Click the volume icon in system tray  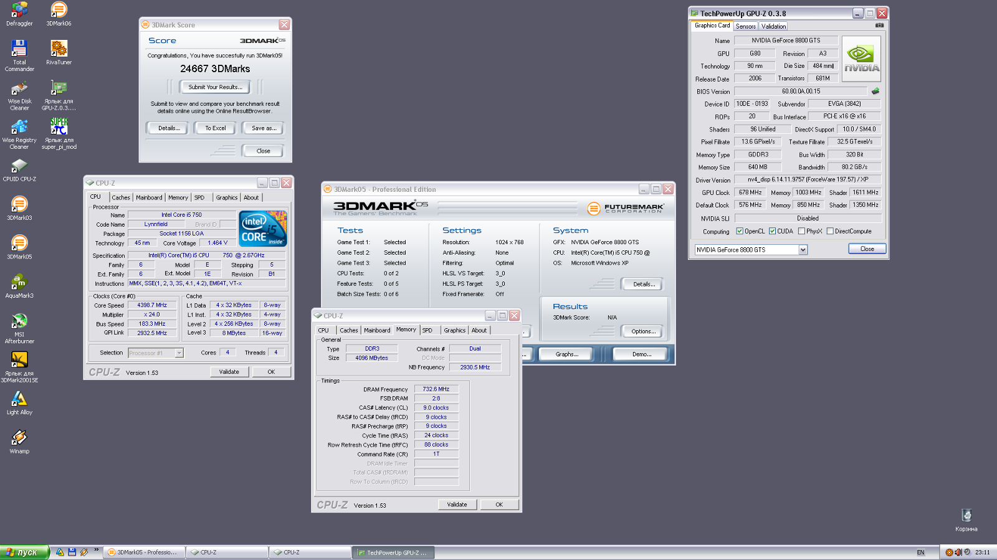coord(958,553)
